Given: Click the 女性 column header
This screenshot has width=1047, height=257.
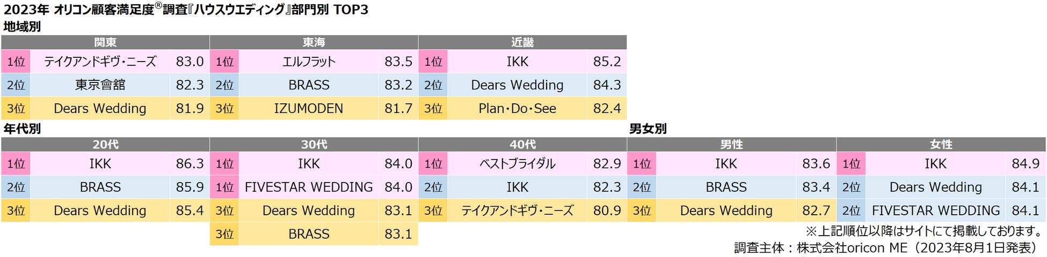Looking at the screenshot, I should point(941,145).
